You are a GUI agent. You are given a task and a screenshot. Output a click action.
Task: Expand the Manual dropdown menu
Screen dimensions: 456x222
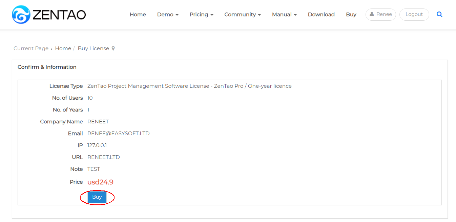[284, 15]
